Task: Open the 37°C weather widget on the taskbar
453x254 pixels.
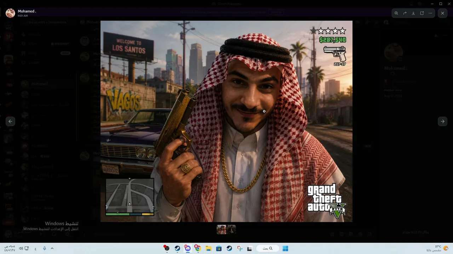Action: click(437, 248)
